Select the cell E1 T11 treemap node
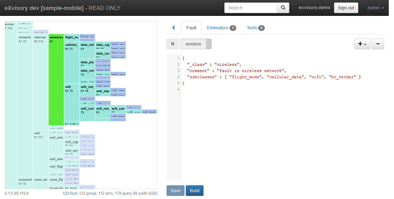The image size is (394, 199). 40,153
